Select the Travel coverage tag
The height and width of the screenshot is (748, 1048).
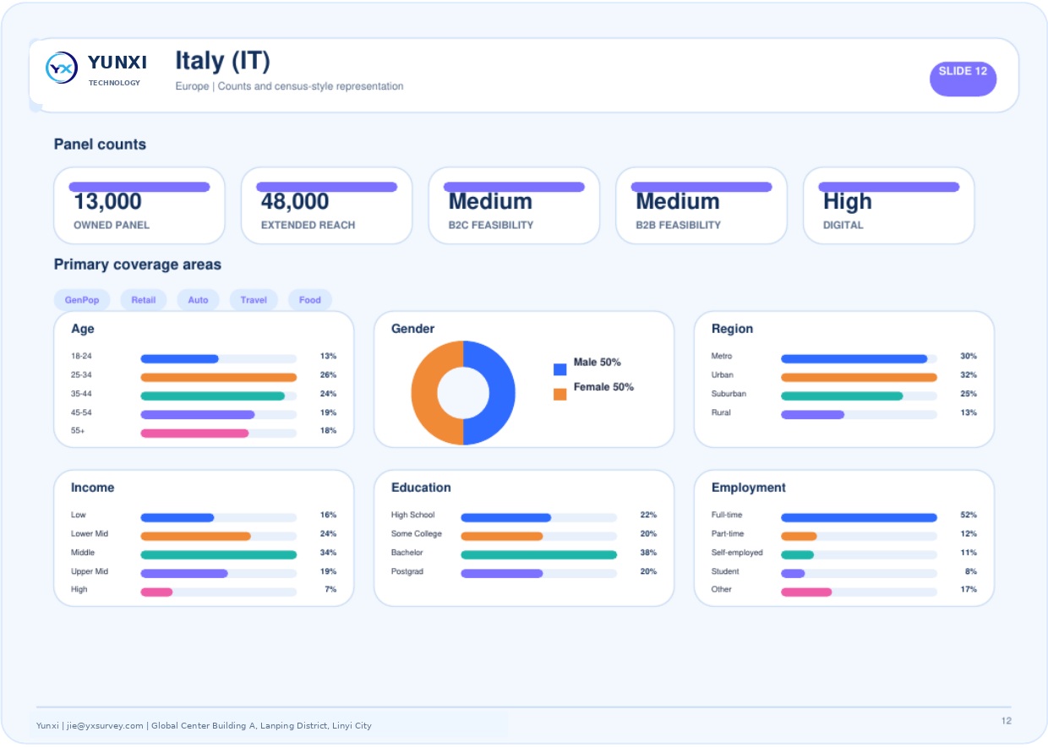pyautogui.click(x=254, y=300)
